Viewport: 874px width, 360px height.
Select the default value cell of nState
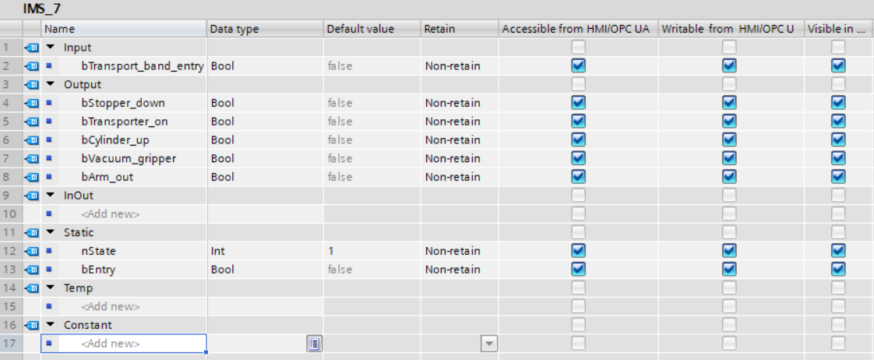371,251
